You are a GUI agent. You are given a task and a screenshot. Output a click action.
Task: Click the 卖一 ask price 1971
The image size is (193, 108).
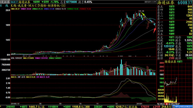point(172,18)
